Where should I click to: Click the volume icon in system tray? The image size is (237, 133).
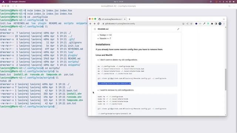227,1
